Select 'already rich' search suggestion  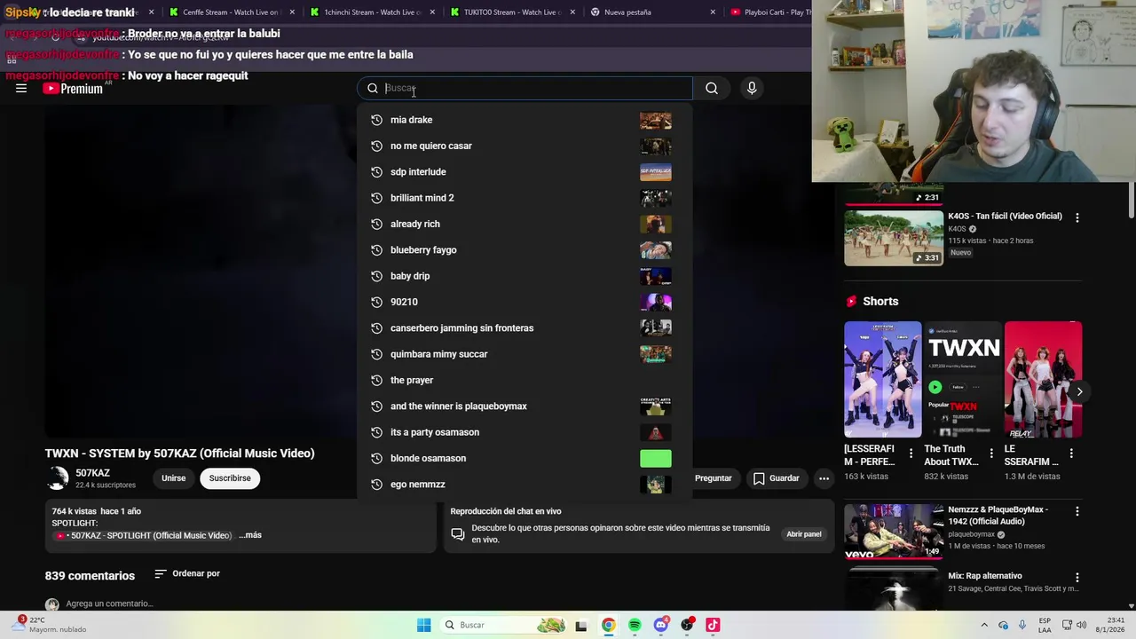coord(525,224)
